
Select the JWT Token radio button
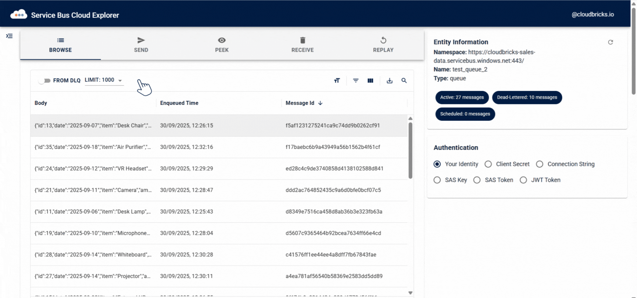click(x=523, y=180)
